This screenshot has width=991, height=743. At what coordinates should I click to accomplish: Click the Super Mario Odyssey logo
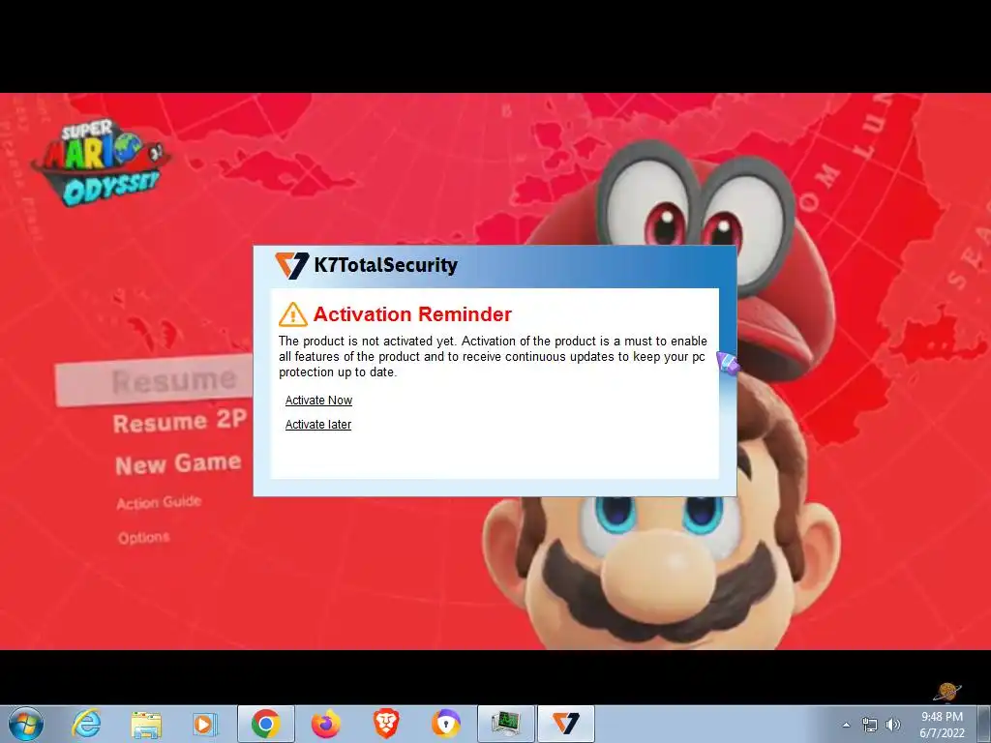(x=101, y=163)
